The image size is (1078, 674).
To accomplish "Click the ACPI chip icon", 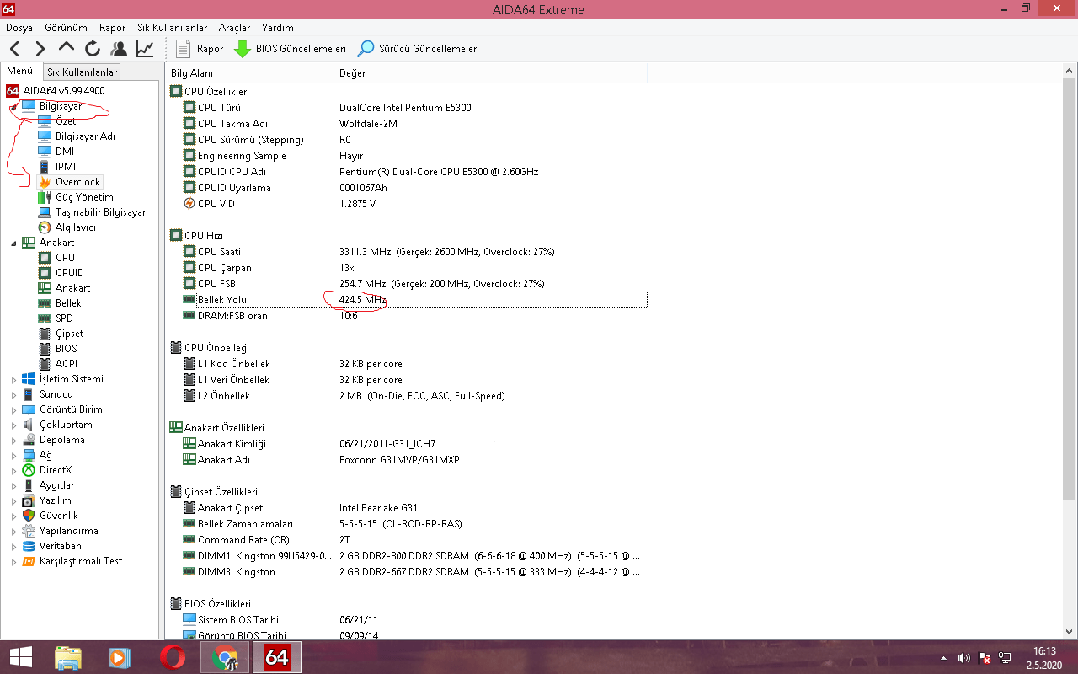I will [45, 364].
